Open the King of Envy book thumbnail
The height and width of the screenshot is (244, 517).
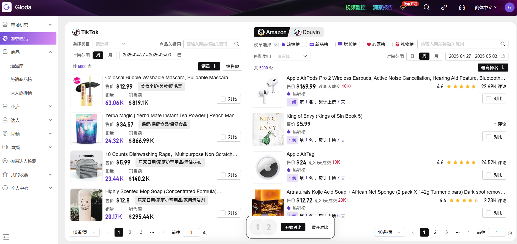click(268, 129)
